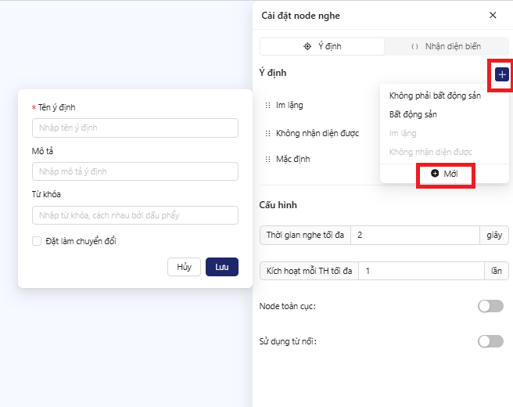
Task: Click the drag handle next to Im lặng
Action: pos(267,105)
